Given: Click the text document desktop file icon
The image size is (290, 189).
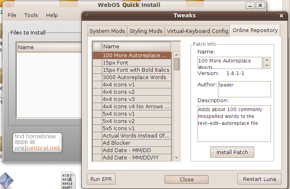Looking at the screenshot, I should (68, 180).
